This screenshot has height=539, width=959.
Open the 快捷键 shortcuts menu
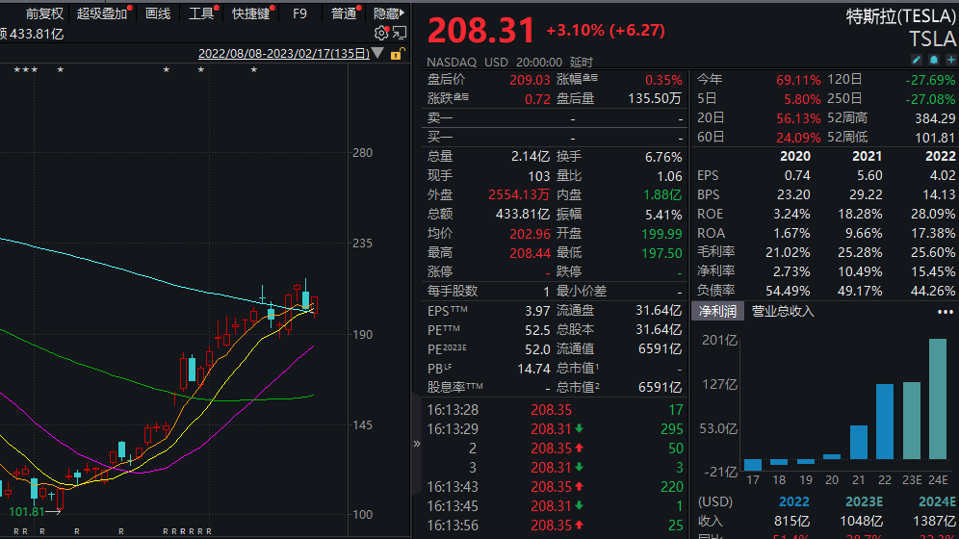click(250, 13)
